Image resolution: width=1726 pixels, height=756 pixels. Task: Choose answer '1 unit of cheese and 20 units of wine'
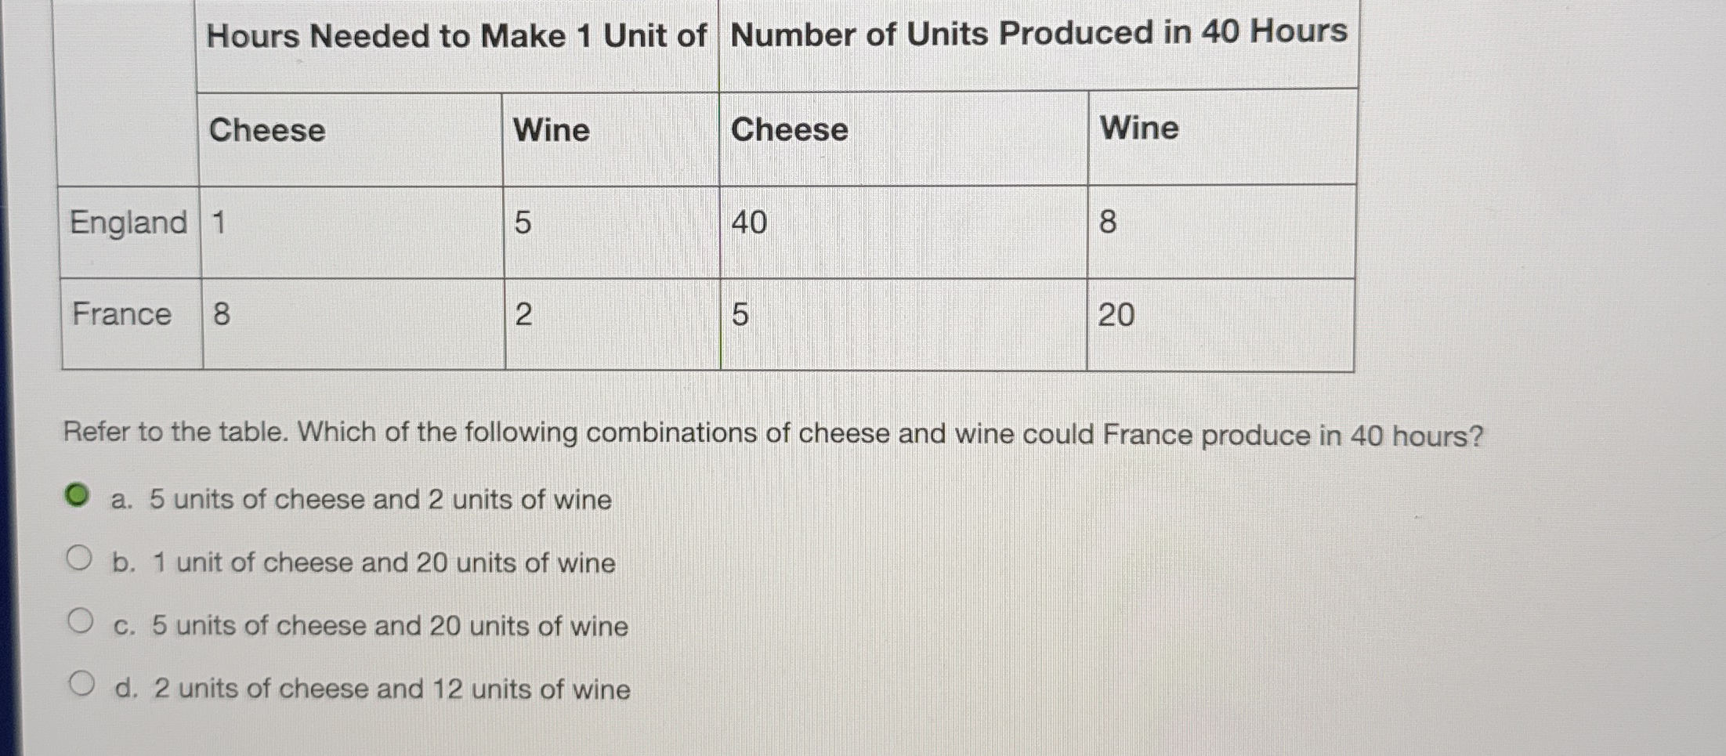(364, 563)
